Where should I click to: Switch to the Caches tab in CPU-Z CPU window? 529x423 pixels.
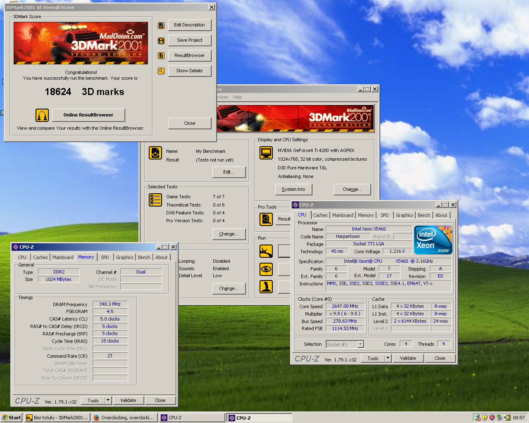pyautogui.click(x=320, y=215)
